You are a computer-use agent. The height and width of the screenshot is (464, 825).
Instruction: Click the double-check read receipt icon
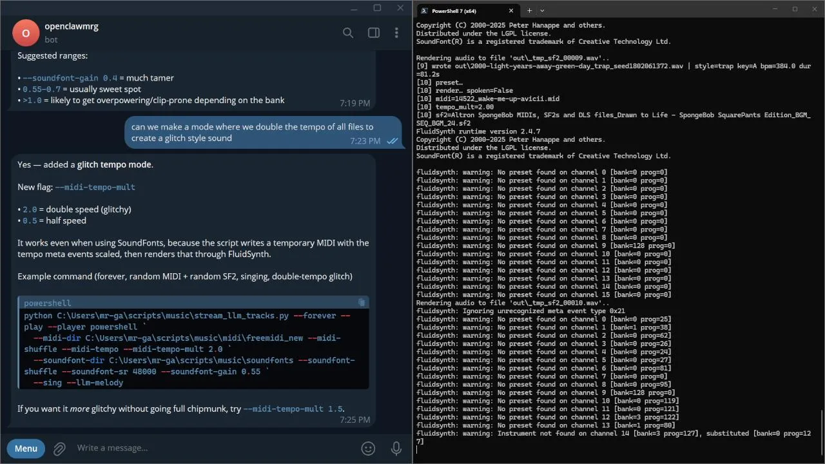(x=392, y=141)
